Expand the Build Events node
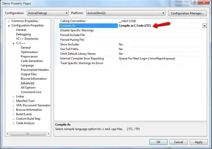The image size is (212, 149). 13,114
